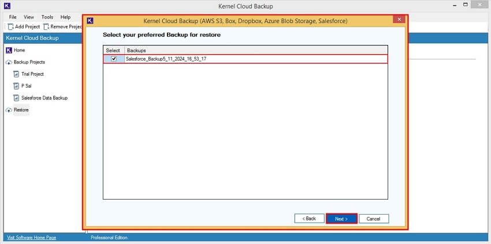The height and width of the screenshot is (244, 491).
Task: Select Restore in the sidebar
Action: pyautogui.click(x=21, y=110)
